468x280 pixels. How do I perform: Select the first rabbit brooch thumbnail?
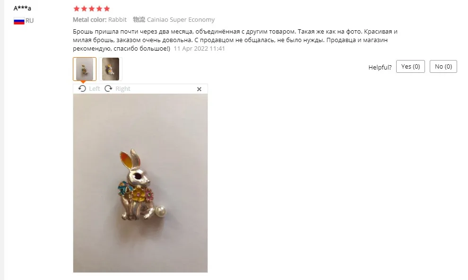[x=85, y=69]
